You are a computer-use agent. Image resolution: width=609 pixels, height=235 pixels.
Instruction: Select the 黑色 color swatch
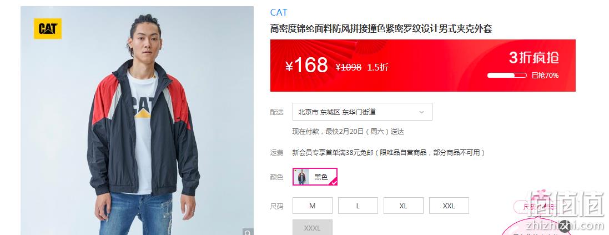coord(315,177)
